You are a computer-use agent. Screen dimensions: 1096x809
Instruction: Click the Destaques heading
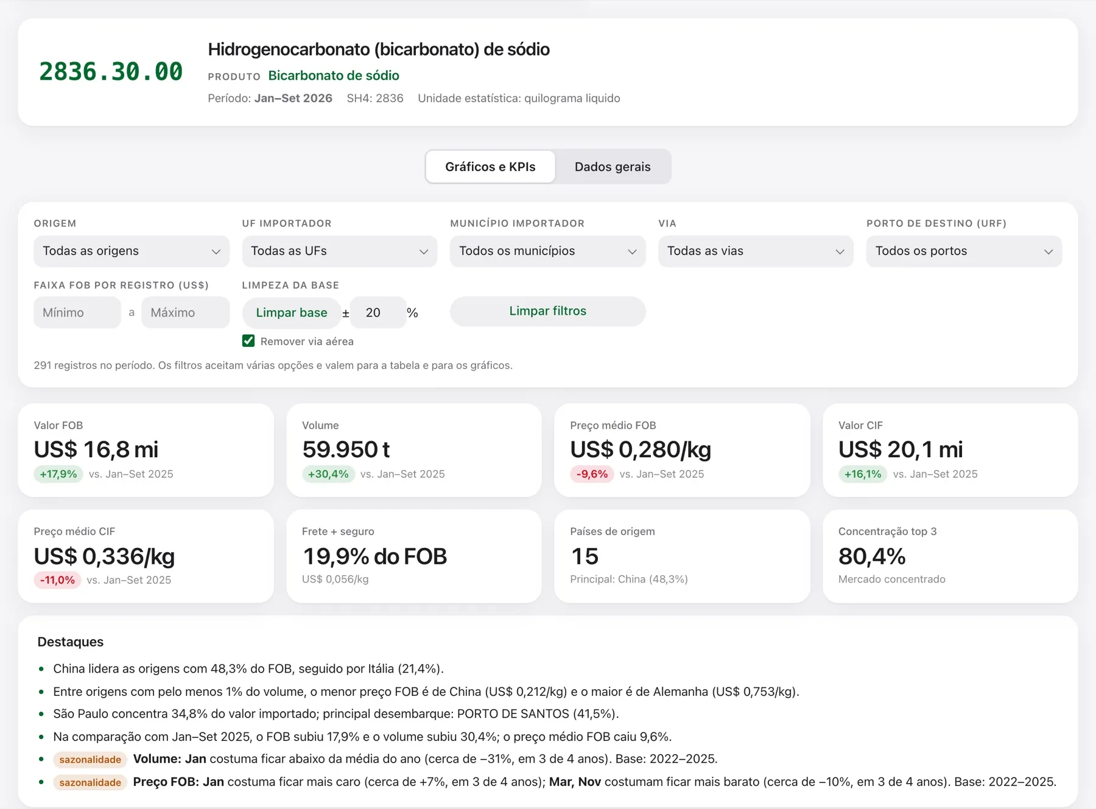point(71,642)
